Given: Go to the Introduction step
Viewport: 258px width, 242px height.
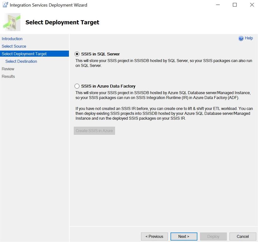Looking at the screenshot, I should 12,39.
